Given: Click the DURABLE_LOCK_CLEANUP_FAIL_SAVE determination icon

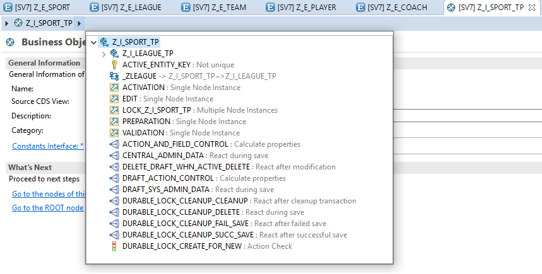Looking at the screenshot, I should coord(114,224).
